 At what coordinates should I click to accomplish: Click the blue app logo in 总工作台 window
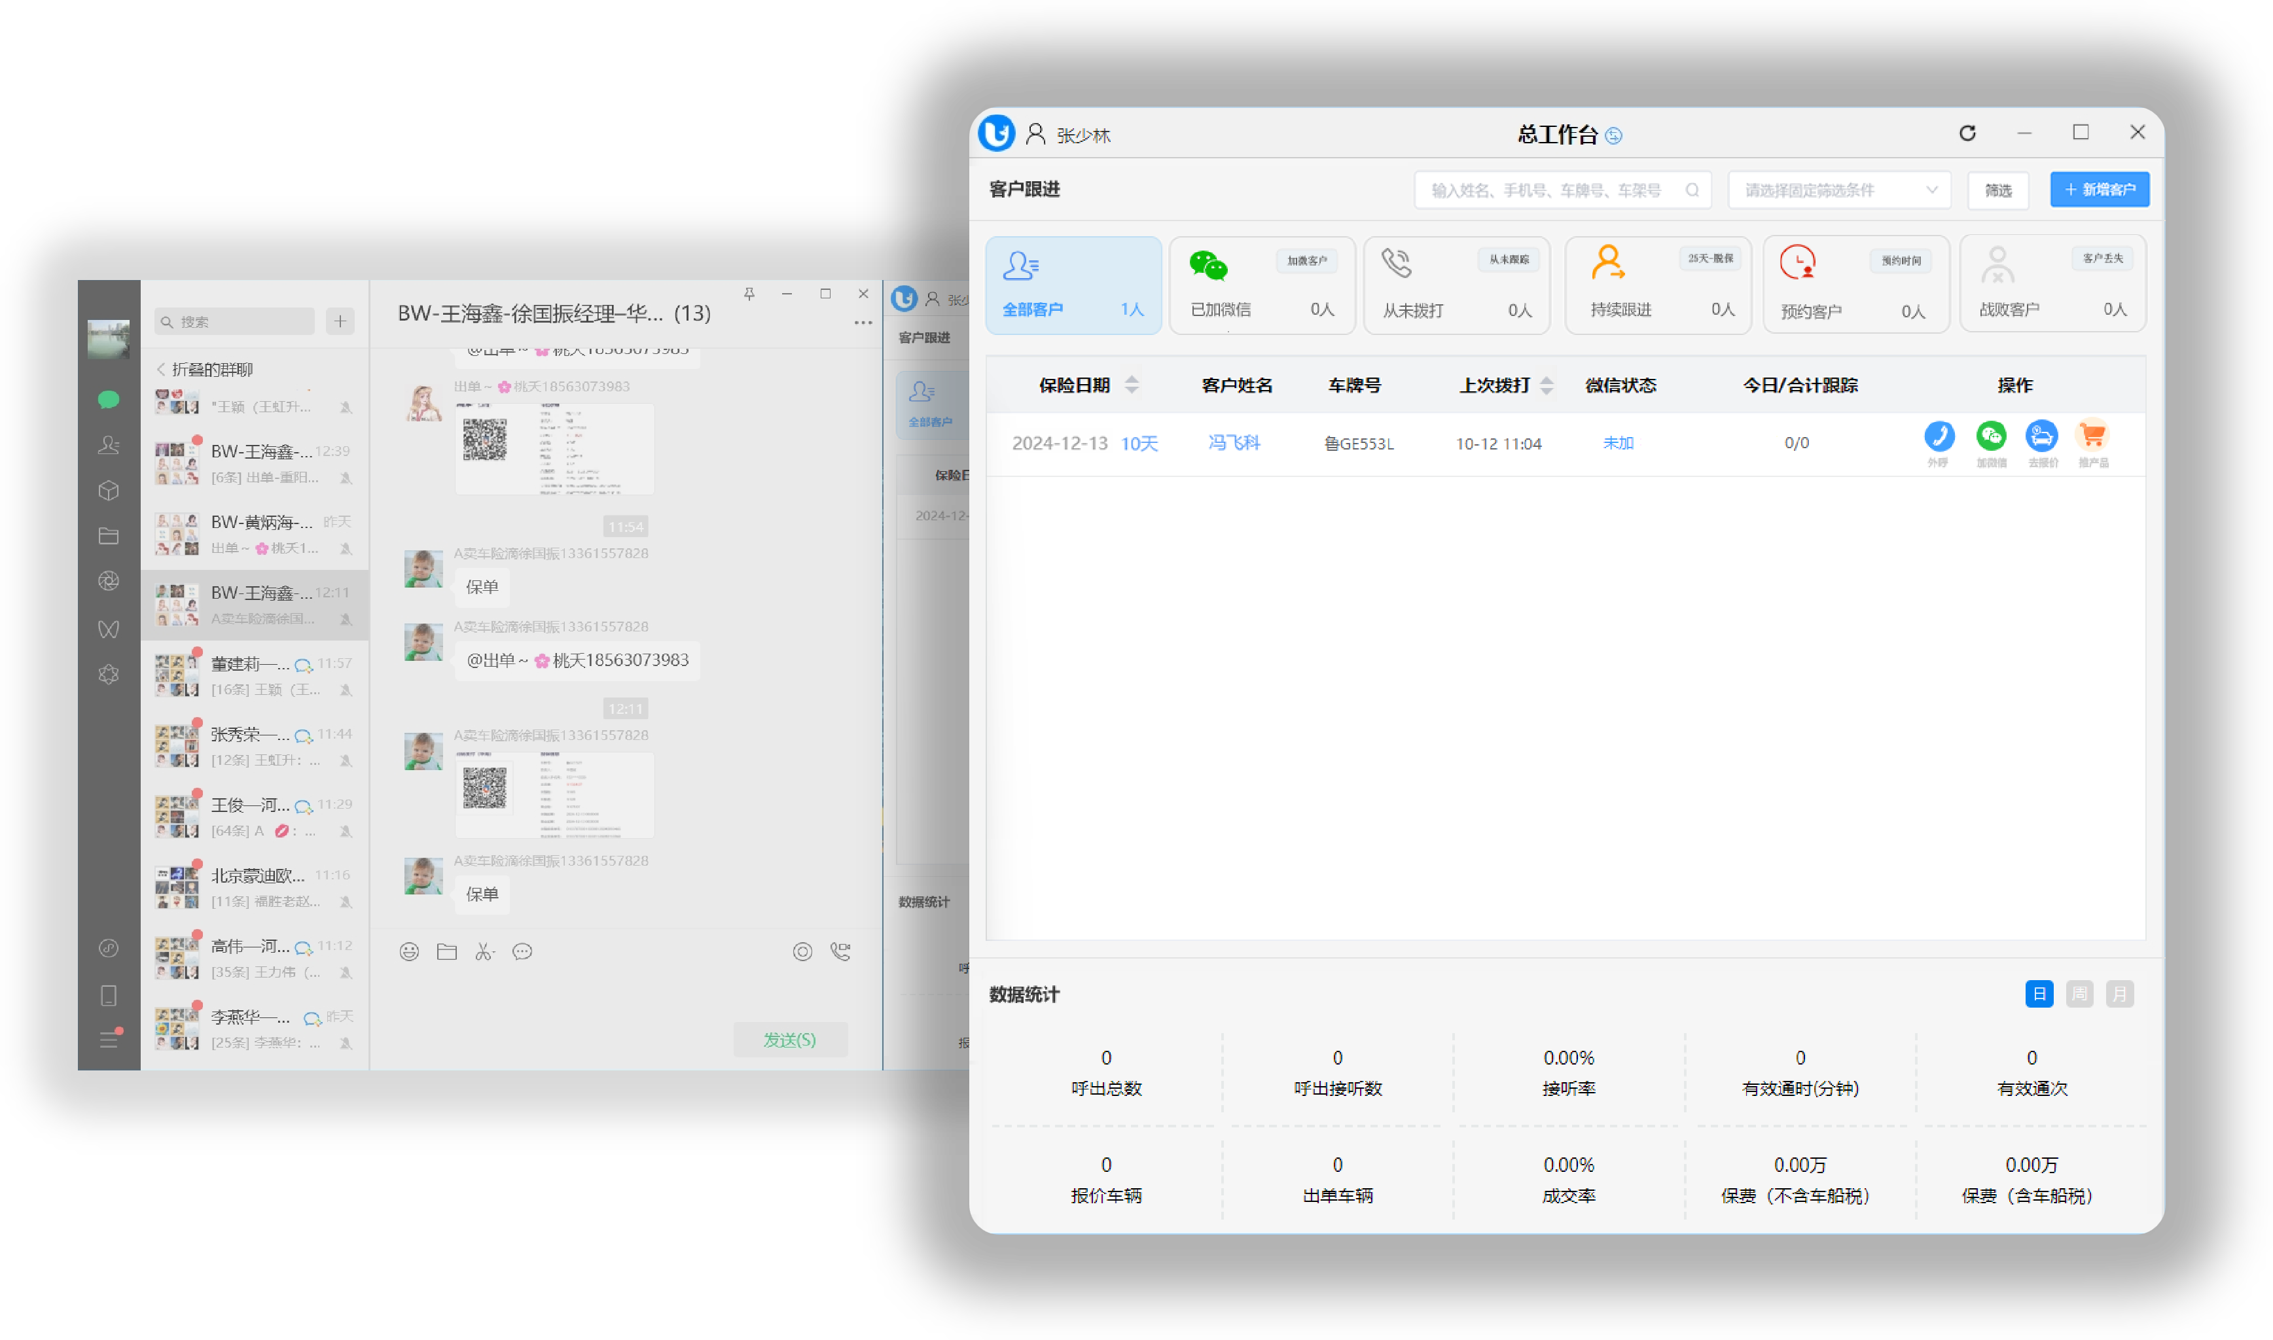point(996,133)
